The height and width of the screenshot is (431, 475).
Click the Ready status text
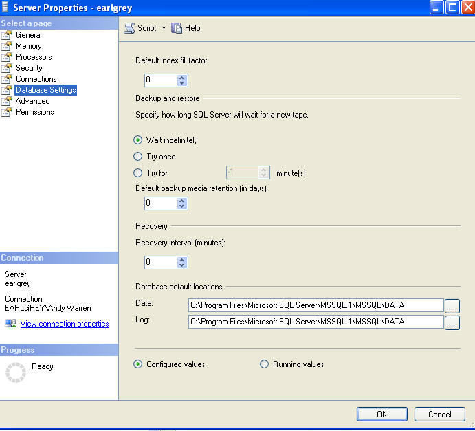click(43, 366)
